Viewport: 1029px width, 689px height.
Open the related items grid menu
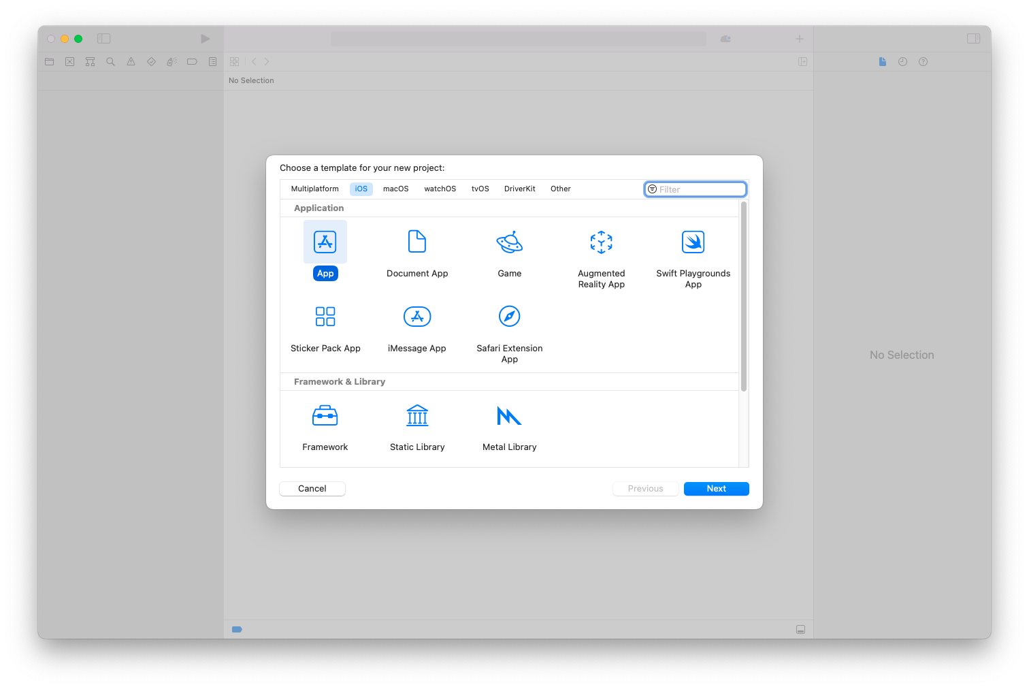[234, 61]
